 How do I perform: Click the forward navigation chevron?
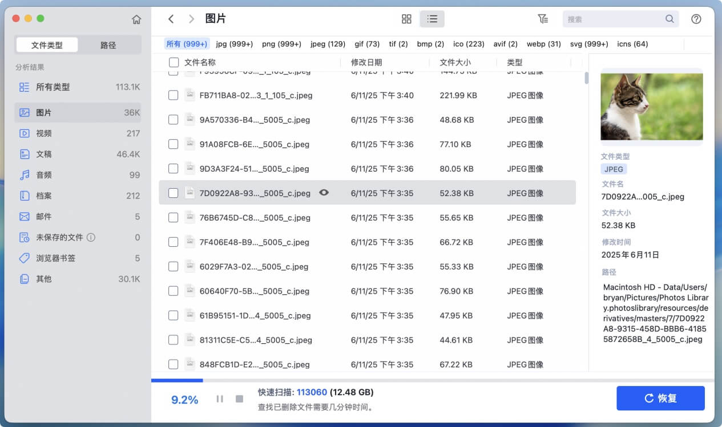point(191,18)
